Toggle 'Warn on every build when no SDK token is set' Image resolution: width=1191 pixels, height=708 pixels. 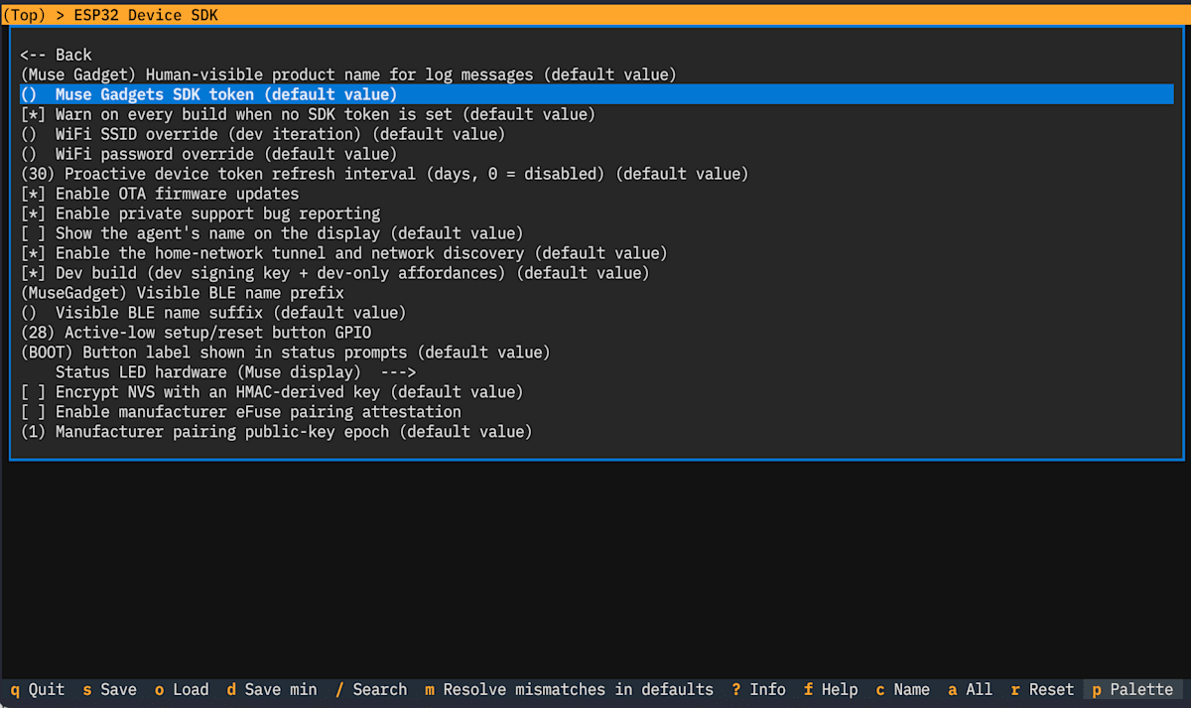[308, 114]
